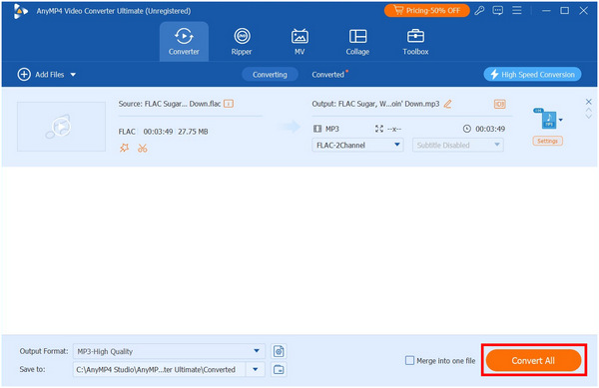Screen dimensions: 599x388
Task: Switch to the Ripper tab
Action: pos(242,42)
